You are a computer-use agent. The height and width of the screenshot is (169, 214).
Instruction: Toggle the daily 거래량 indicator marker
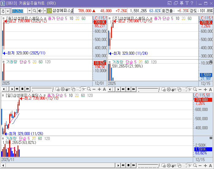click(x=3, y=138)
